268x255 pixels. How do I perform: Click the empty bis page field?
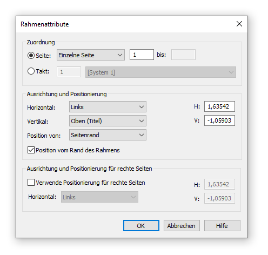(x=183, y=55)
